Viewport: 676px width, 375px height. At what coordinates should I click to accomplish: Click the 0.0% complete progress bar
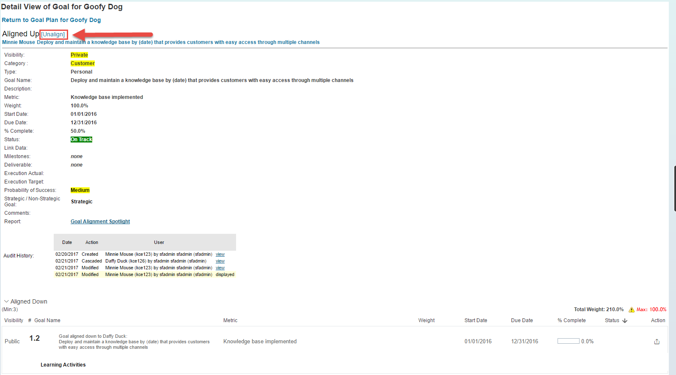tap(568, 341)
